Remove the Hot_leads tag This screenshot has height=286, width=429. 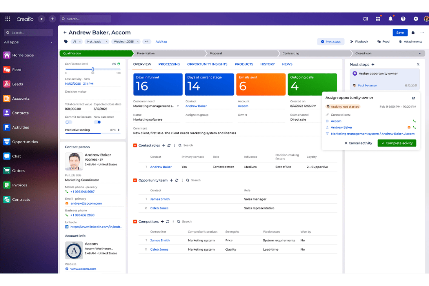tap(107, 42)
